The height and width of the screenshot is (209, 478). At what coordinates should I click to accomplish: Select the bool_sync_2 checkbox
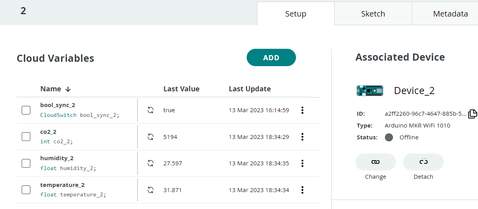[x=26, y=110]
